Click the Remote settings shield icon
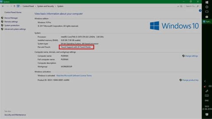The image size is (212, 119). (2, 22)
